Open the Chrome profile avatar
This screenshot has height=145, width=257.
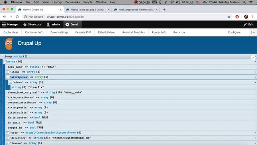[246, 17]
